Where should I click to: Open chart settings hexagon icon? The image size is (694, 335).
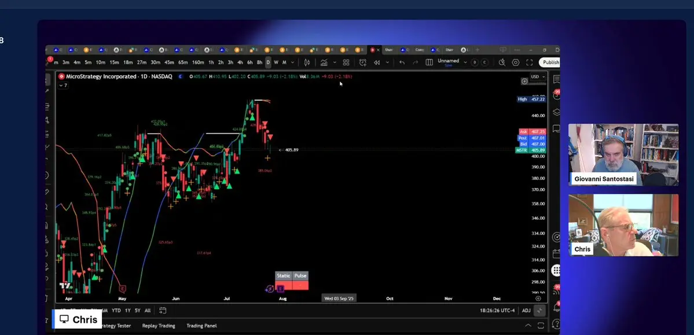[x=516, y=62]
